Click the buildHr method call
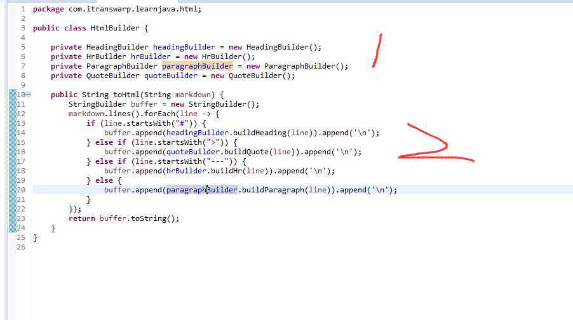Image resolution: width=573 pixels, height=320 pixels. [226, 171]
